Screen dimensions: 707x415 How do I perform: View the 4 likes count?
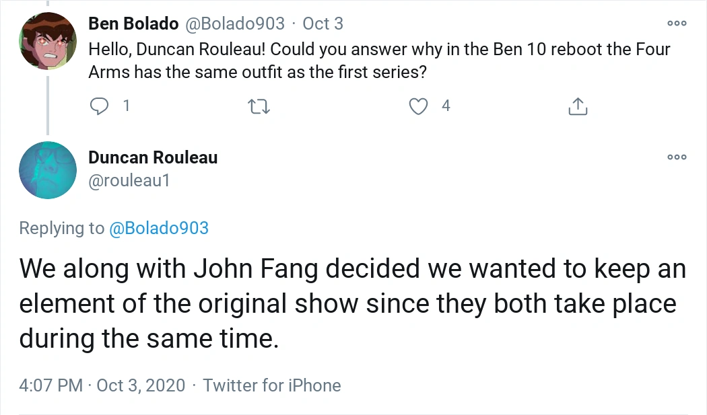(446, 106)
